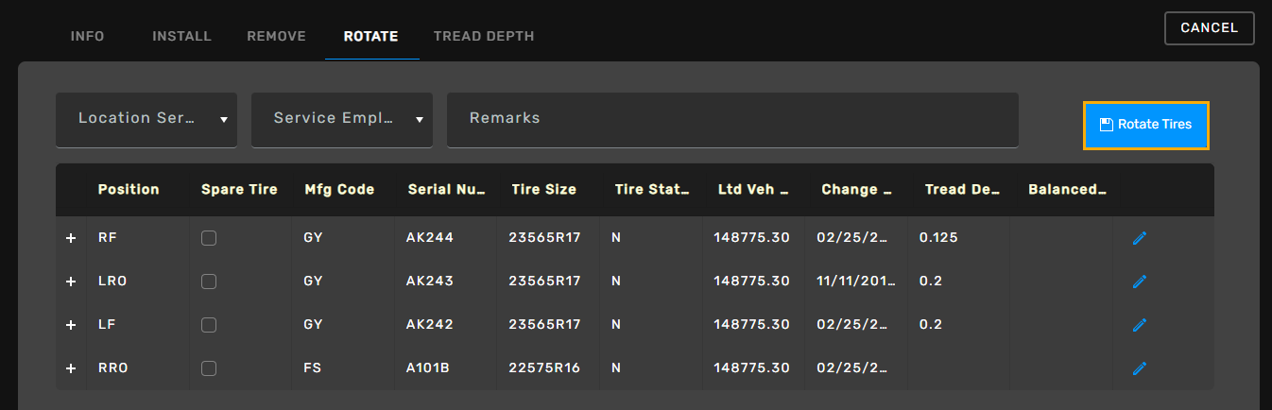The height and width of the screenshot is (410, 1272).
Task: Focus the Remarks text field
Action: pyautogui.click(x=732, y=119)
